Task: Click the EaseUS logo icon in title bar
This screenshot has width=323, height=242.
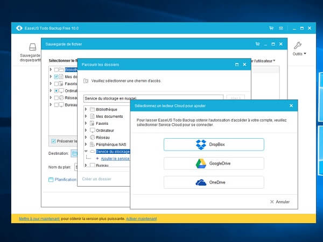Action: click(19, 28)
